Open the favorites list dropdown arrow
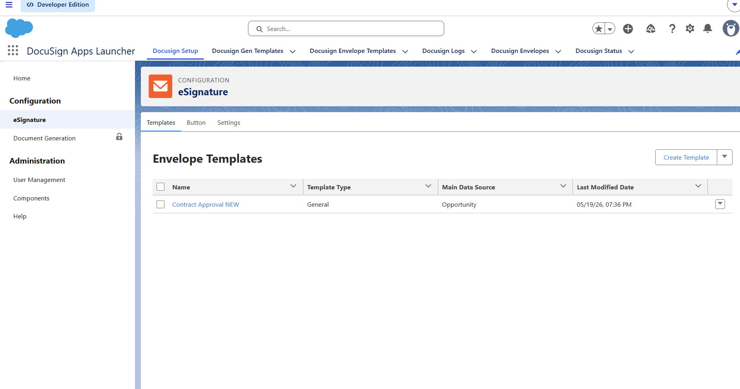Screen dimensions: 740x389 [610, 29]
